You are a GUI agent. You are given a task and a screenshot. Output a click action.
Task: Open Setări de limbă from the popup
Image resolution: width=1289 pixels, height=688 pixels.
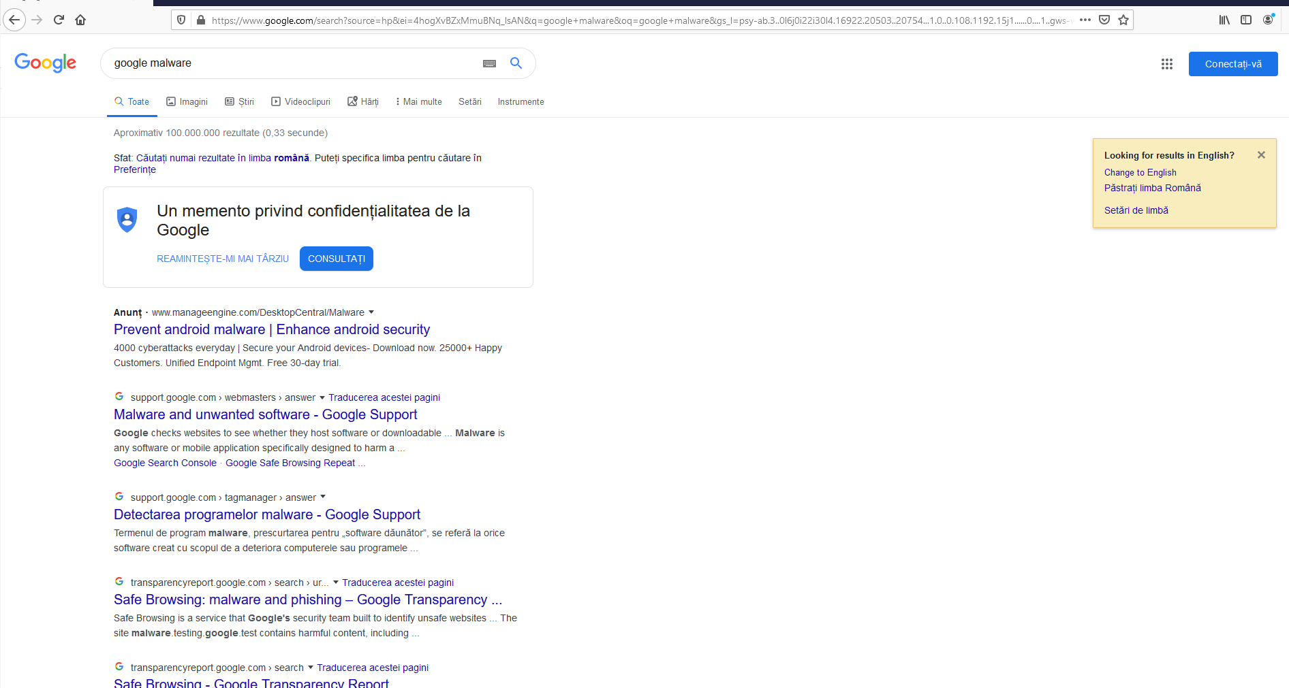(x=1136, y=210)
